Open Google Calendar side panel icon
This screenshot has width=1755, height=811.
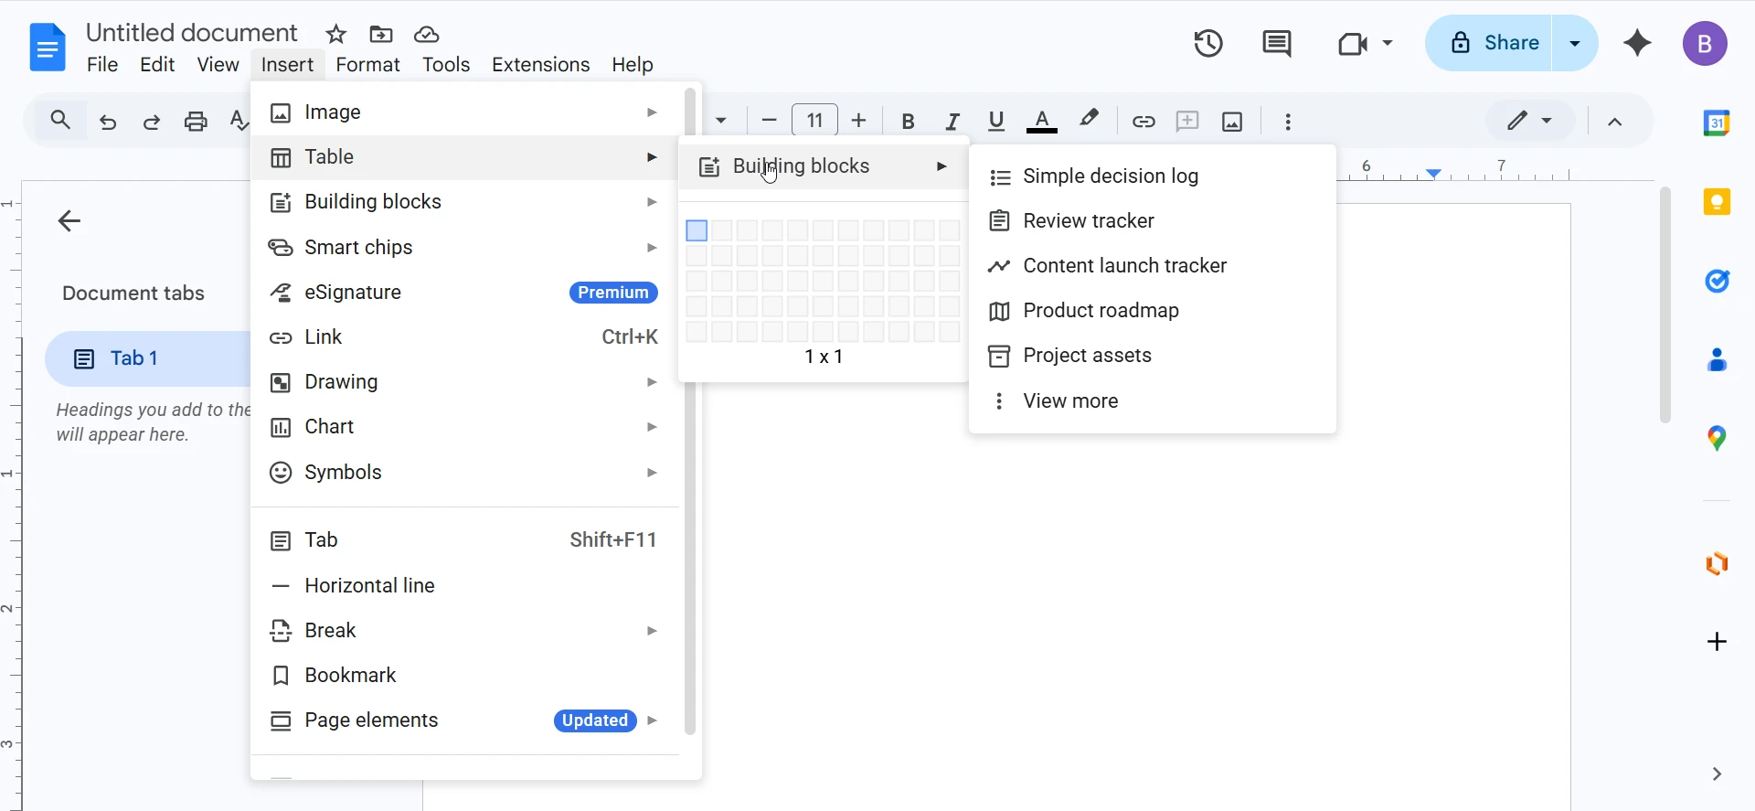pyautogui.click(x=1717, y=123)
